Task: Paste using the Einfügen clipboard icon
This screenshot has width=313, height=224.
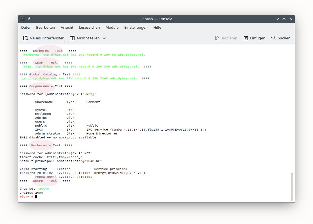Action: click(x=246, y=38)
